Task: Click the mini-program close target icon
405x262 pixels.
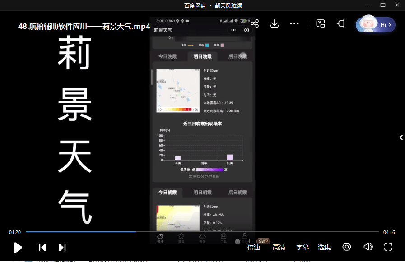Action: 247,30
